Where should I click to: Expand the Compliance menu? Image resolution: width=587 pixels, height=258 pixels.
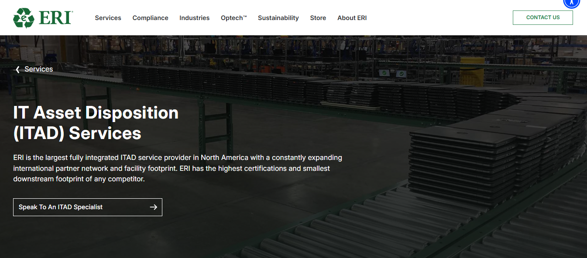(150, 18)
